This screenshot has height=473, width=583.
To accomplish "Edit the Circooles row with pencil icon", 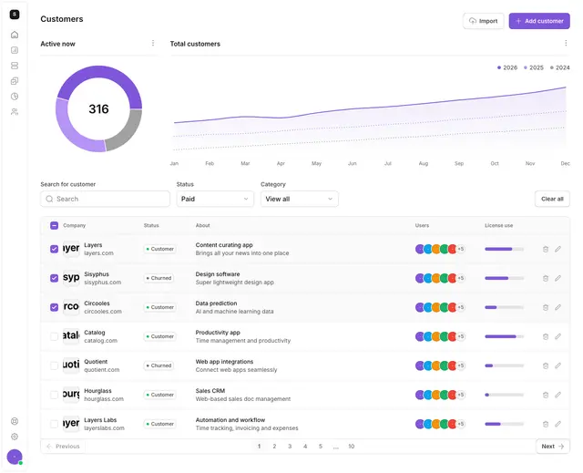I will [x=557, y=307].
